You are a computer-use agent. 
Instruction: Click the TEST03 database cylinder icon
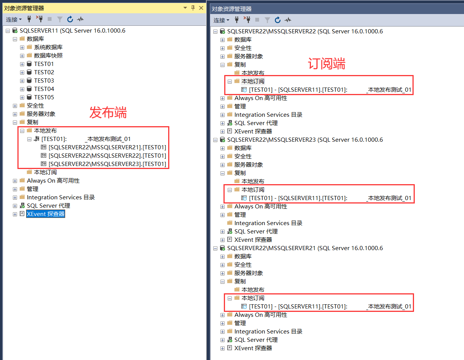pyautogui.click(x=29, y=81)
